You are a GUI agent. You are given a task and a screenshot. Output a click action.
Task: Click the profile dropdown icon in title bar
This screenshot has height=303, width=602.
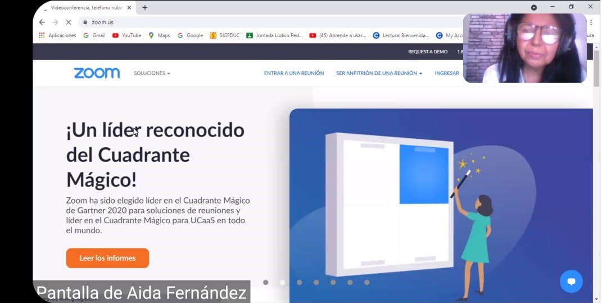point(534,7)
